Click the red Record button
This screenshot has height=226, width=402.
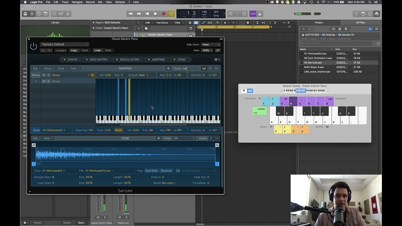click(164, 14)
